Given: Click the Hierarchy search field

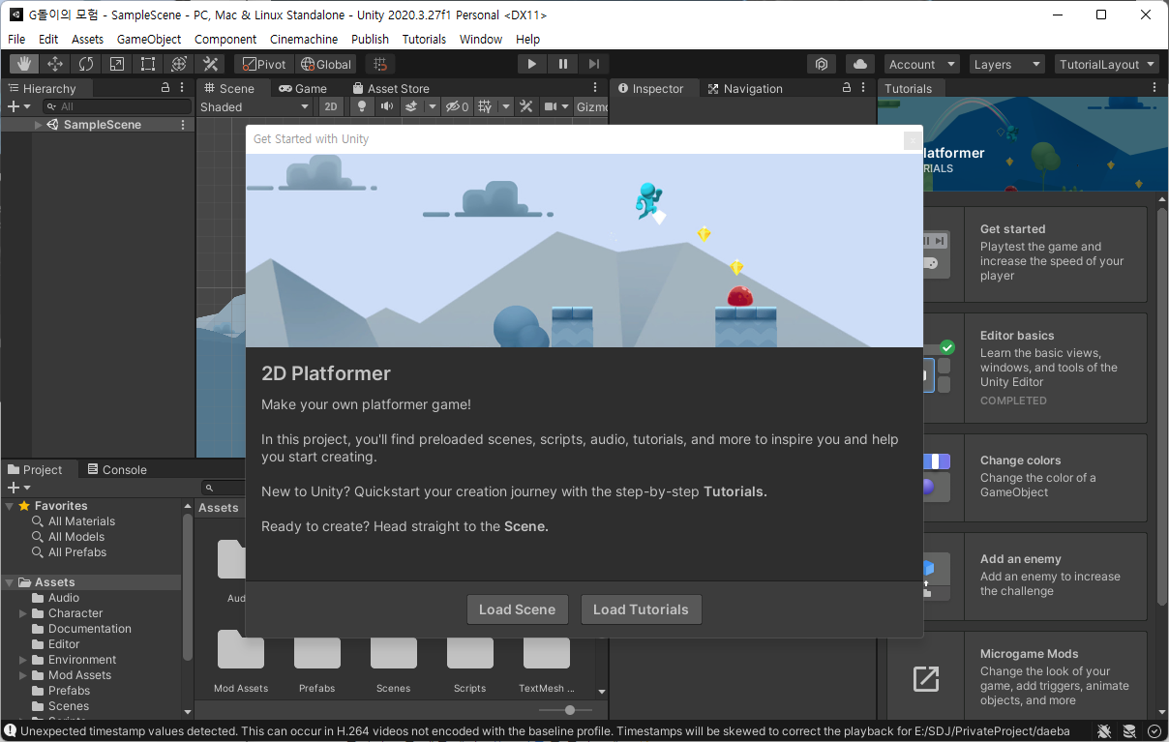Looking at the screenshot, I should 119,106.
